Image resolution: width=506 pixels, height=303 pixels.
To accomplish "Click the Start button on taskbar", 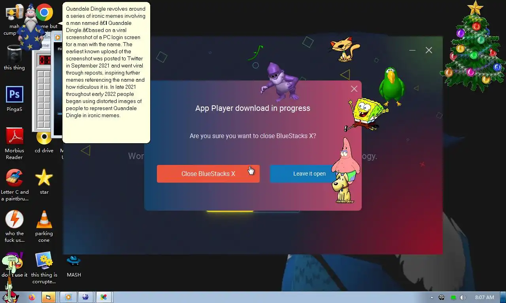I will point(9,297).
